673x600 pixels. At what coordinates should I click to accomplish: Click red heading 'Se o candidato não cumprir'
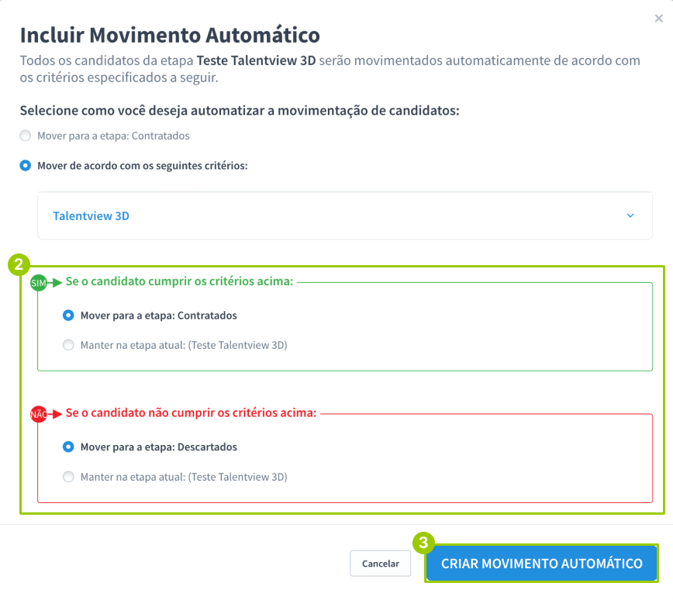(191, 412)
